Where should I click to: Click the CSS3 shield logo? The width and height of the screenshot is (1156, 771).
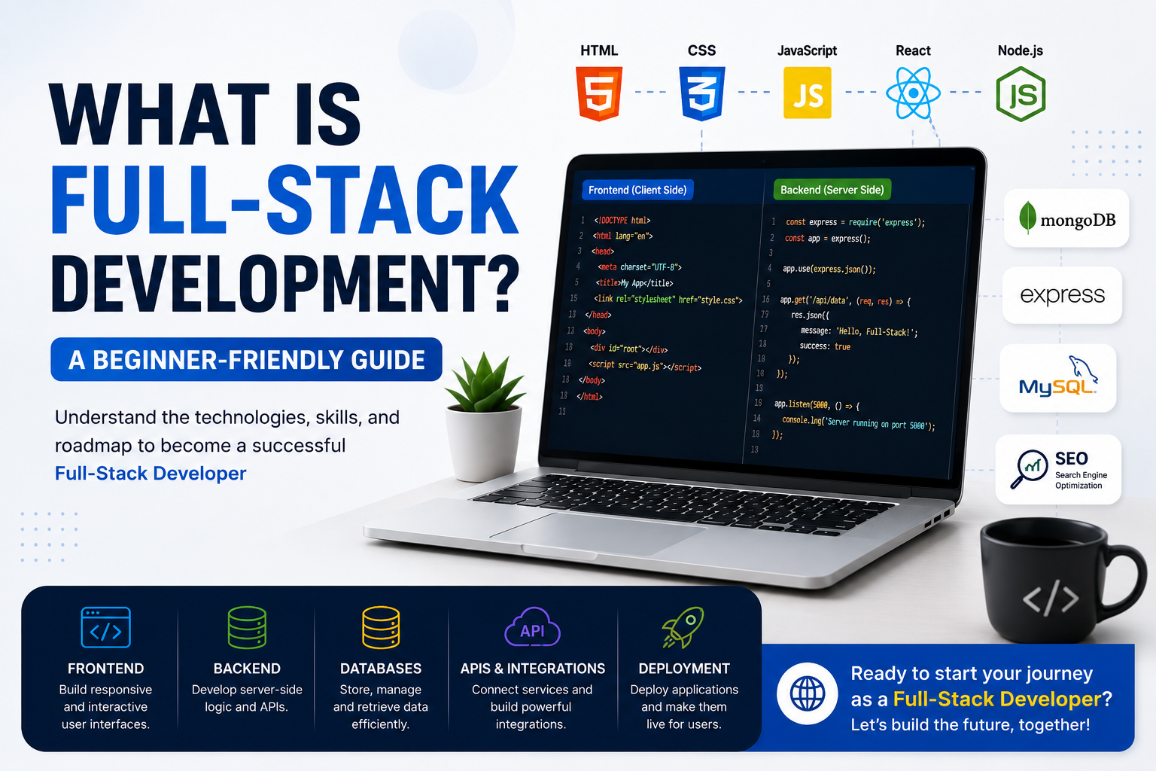click(702, 93)
